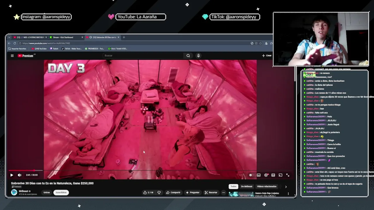
Task: Open the MrBeast channel avatar
Action: pos(14,192)
